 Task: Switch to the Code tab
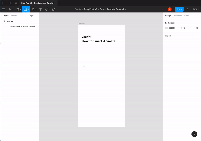(187, 16)
